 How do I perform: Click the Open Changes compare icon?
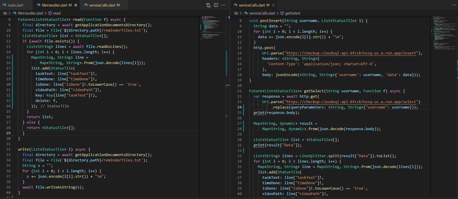(208, 5)
